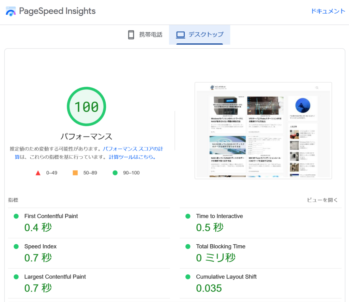
Task: Click the Speed Index label
Action: click(x=40, y=246)
